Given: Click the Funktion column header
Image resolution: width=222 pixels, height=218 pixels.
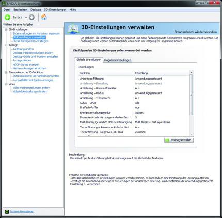Looking at the screenshot, I should pos(106,73).
